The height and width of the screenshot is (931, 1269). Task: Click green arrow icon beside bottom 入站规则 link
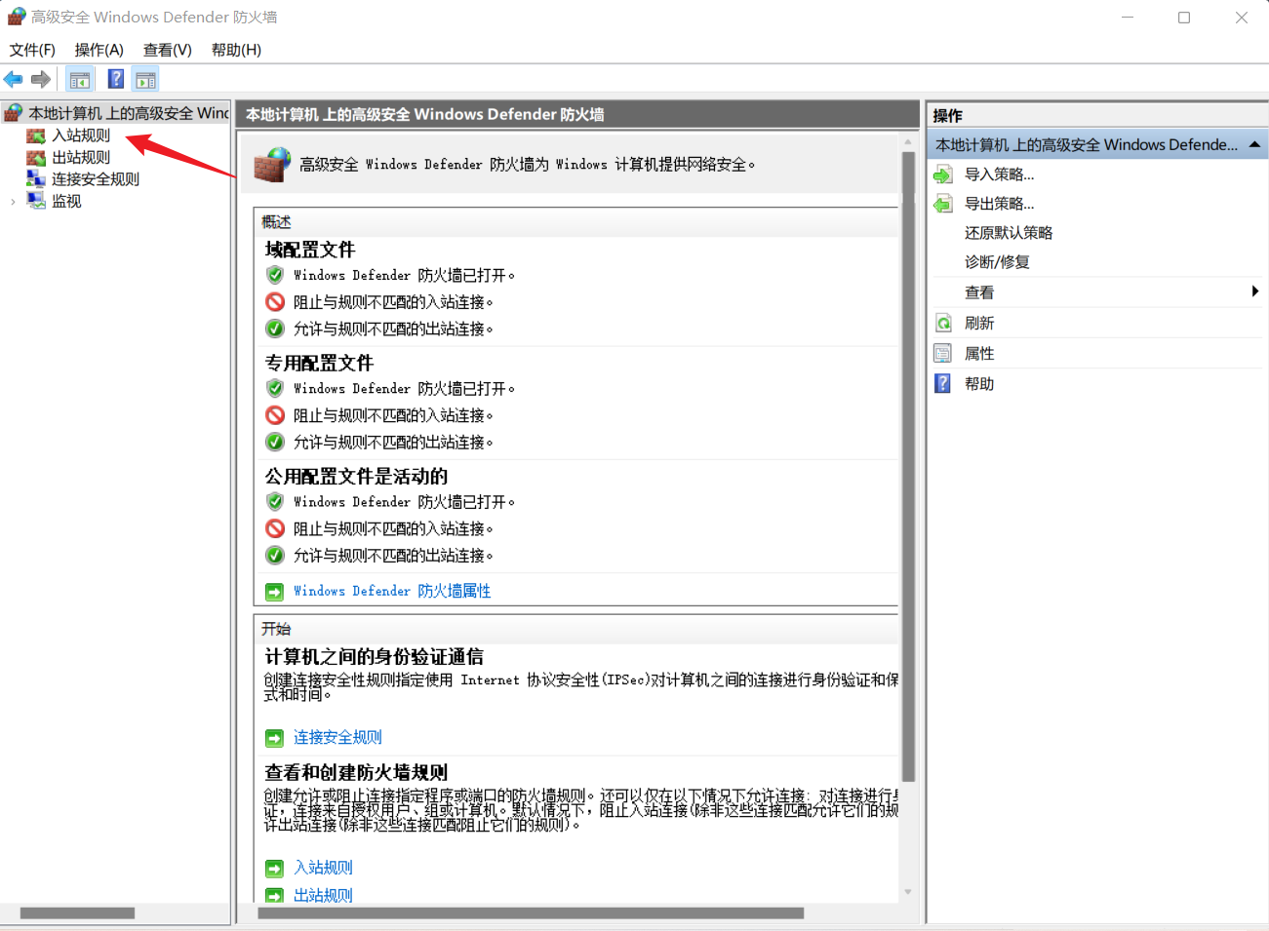(275, 869)
